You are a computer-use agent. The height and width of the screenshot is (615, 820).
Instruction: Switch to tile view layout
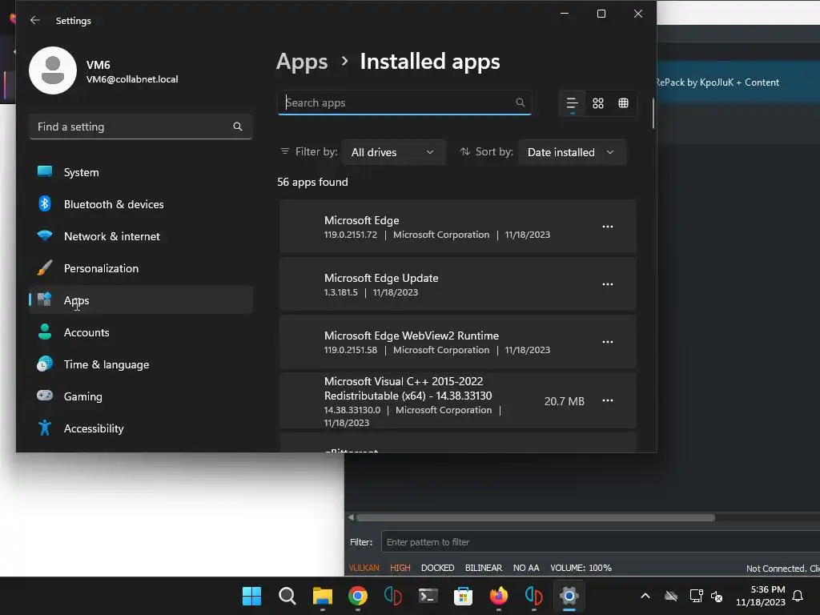coord(623,103)
